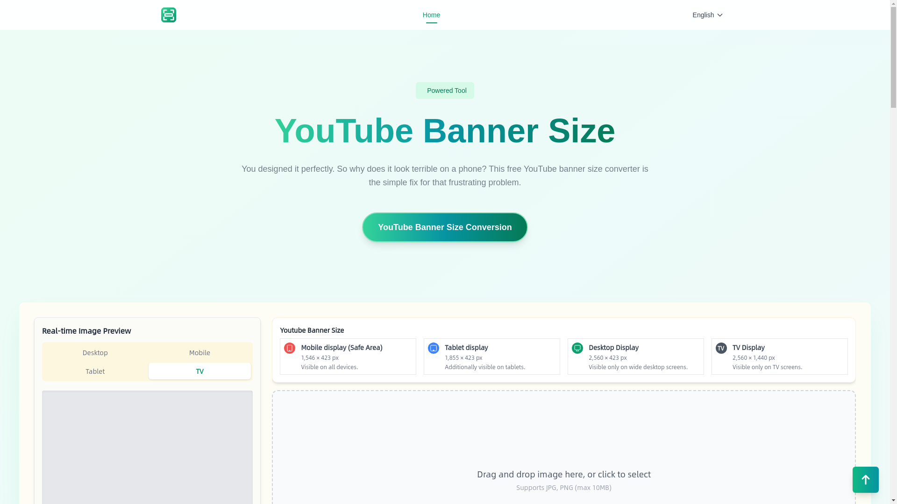Image resolution: width=897 pixels, height=504 pixels.
Task: Click the red Mobile display icon
Action: click(290, 348)
